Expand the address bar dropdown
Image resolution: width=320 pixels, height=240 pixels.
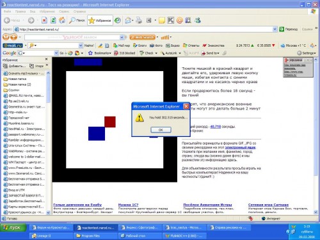[275, 29]
